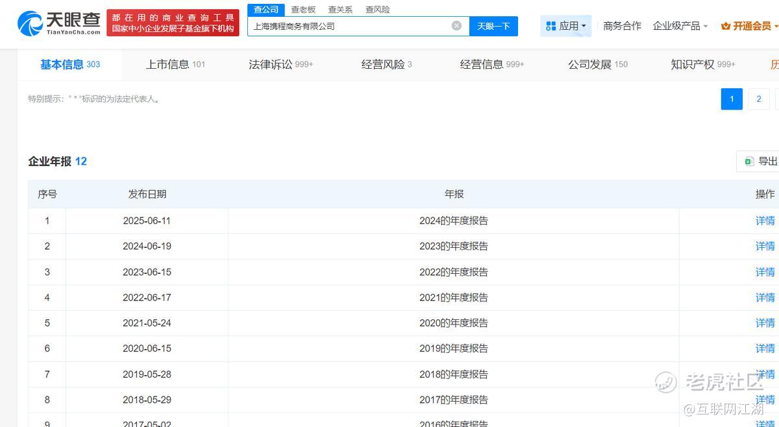Expand the 企业级产品 dropdown

click(x=680, y=26)
